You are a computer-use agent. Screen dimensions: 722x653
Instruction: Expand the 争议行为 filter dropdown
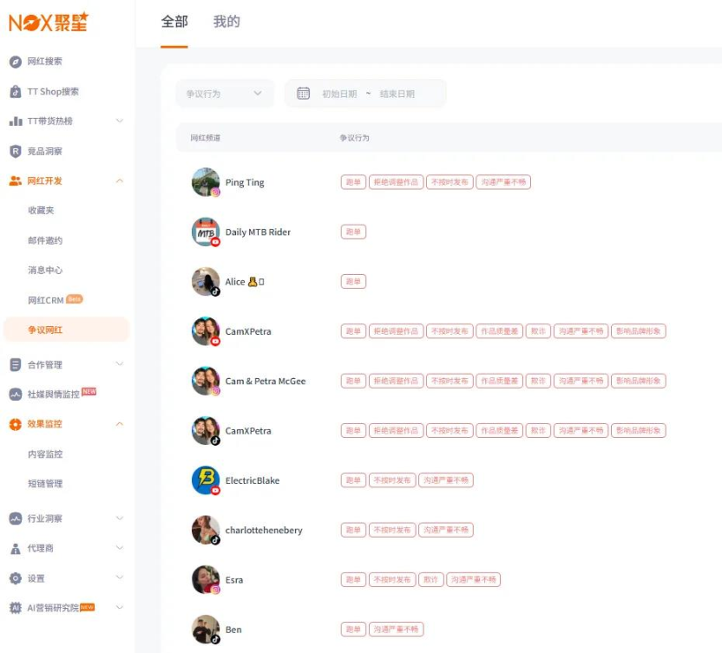pyautogui.click(x=224, y=93)
